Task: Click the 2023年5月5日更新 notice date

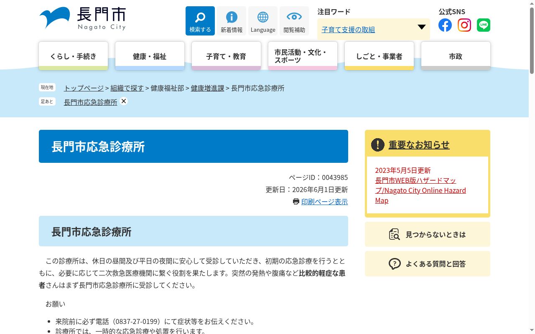Action: pos(403,170)
